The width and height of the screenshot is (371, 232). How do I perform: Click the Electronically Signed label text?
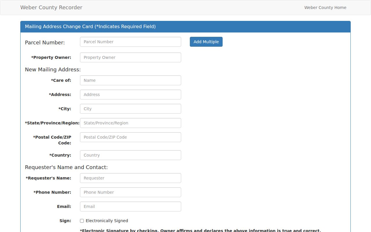[107, 221]
